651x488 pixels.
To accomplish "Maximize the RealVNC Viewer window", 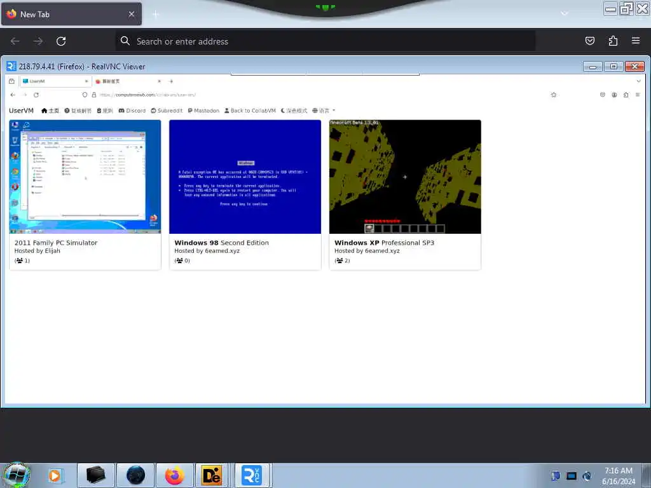I will tap(613, 66).
